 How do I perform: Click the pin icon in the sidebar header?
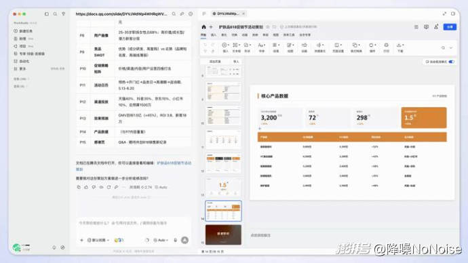pos(63,14)
